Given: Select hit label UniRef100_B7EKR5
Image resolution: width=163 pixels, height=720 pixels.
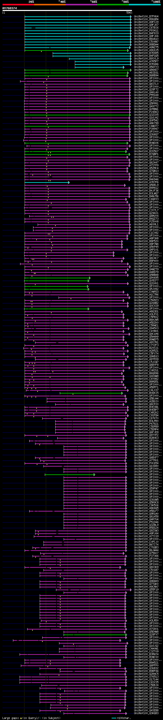Looking at the screenshot, I should click(146, 53).
